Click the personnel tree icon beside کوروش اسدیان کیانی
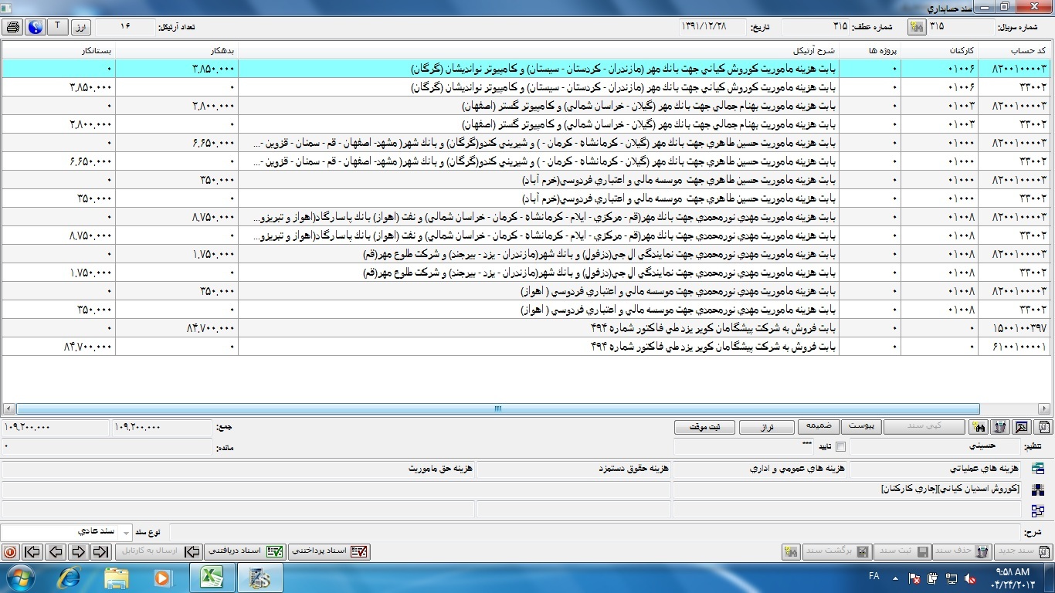 (1038, 490)
